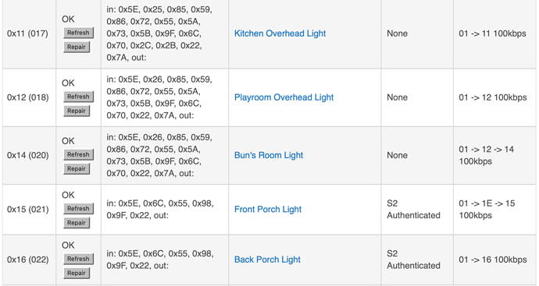Refresh the Playroom Overhead Light node

click(78, 97)
